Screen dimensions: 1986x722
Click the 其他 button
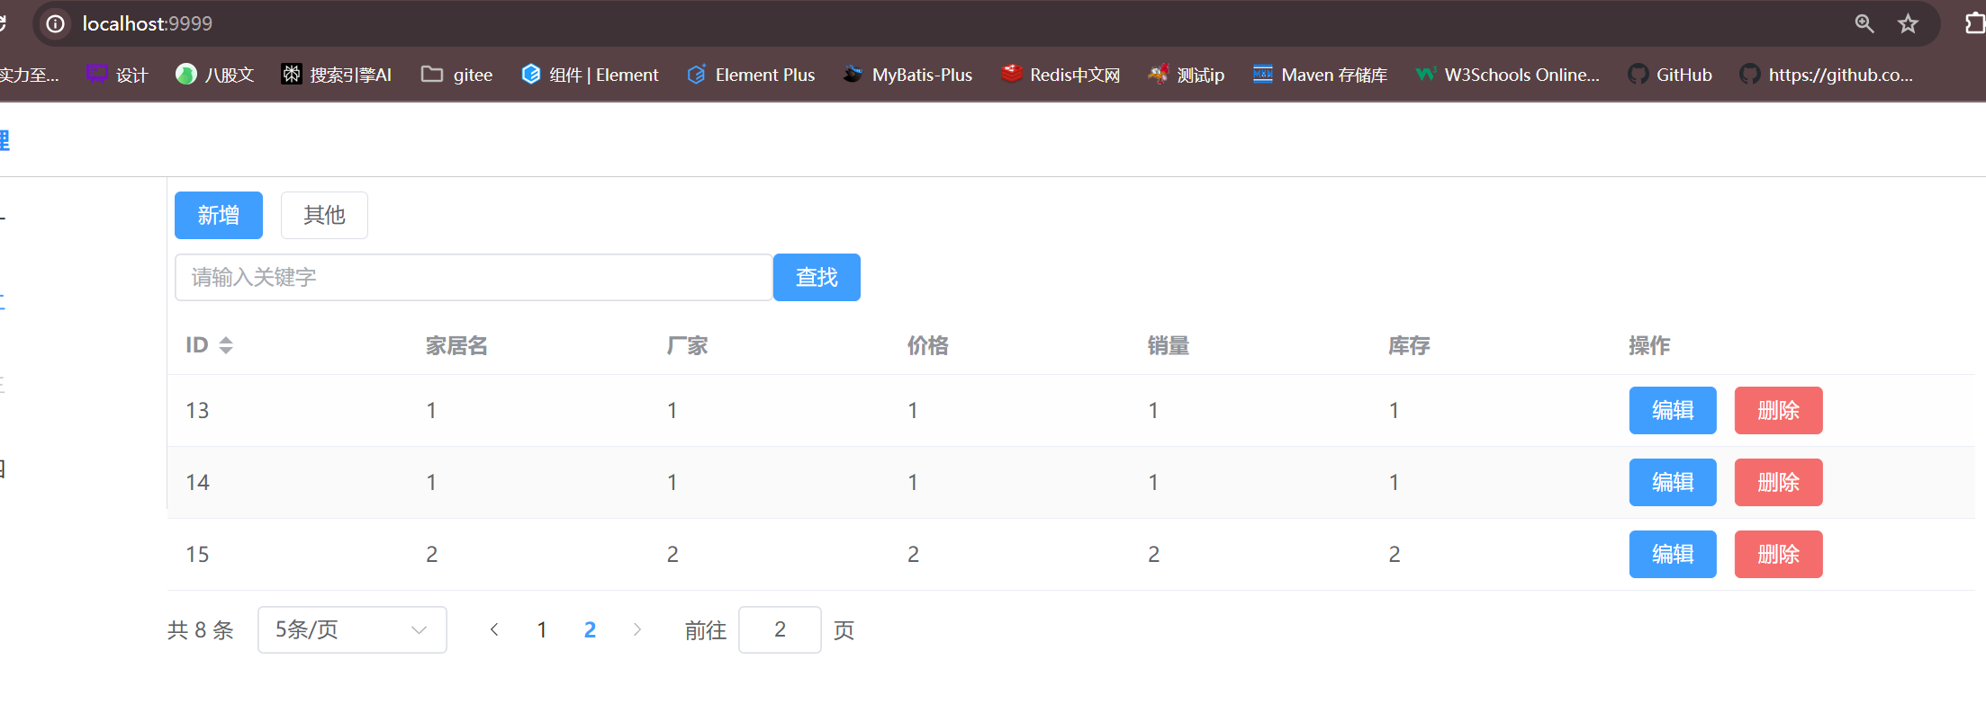tap(324, 215)
